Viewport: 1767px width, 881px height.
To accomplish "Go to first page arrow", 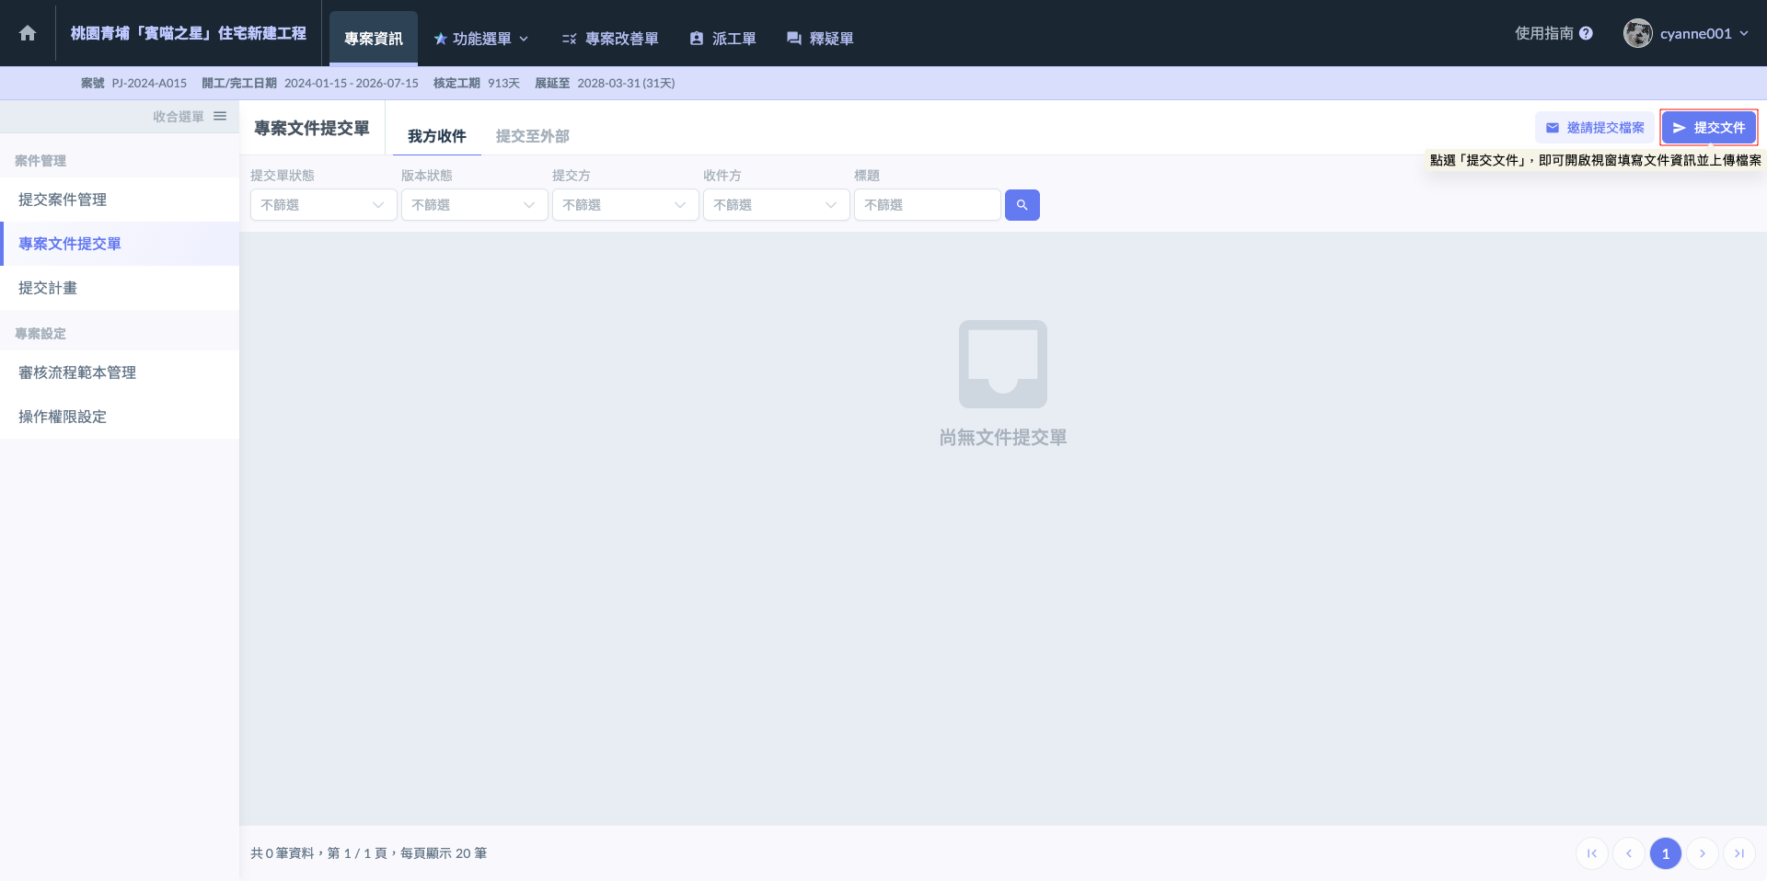I will (1592, 853).
